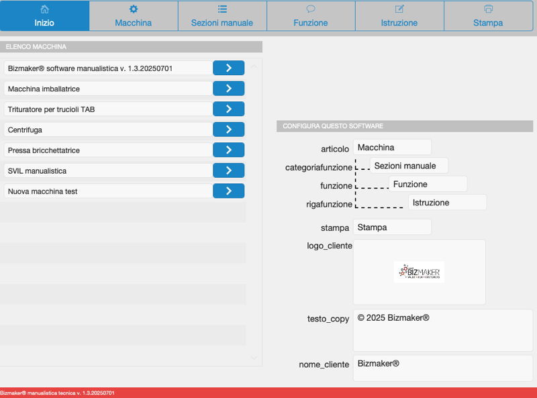
Task: Click the logo_cliente label
Action: pyautogui.click(x=330, y=246)
